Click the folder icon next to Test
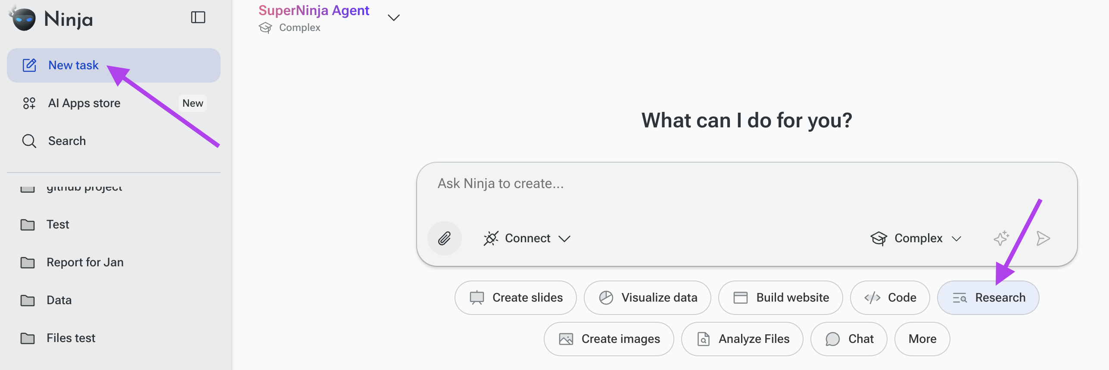The height and width of the screenshot is (370, 1109). [x=28, y=225]
